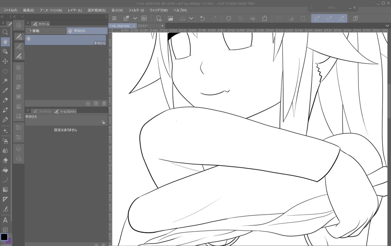Open the ヘルプ(H) menu
The height and width of the screenshot is (246, 391).
pyautogui.click(x=180, y=10)
